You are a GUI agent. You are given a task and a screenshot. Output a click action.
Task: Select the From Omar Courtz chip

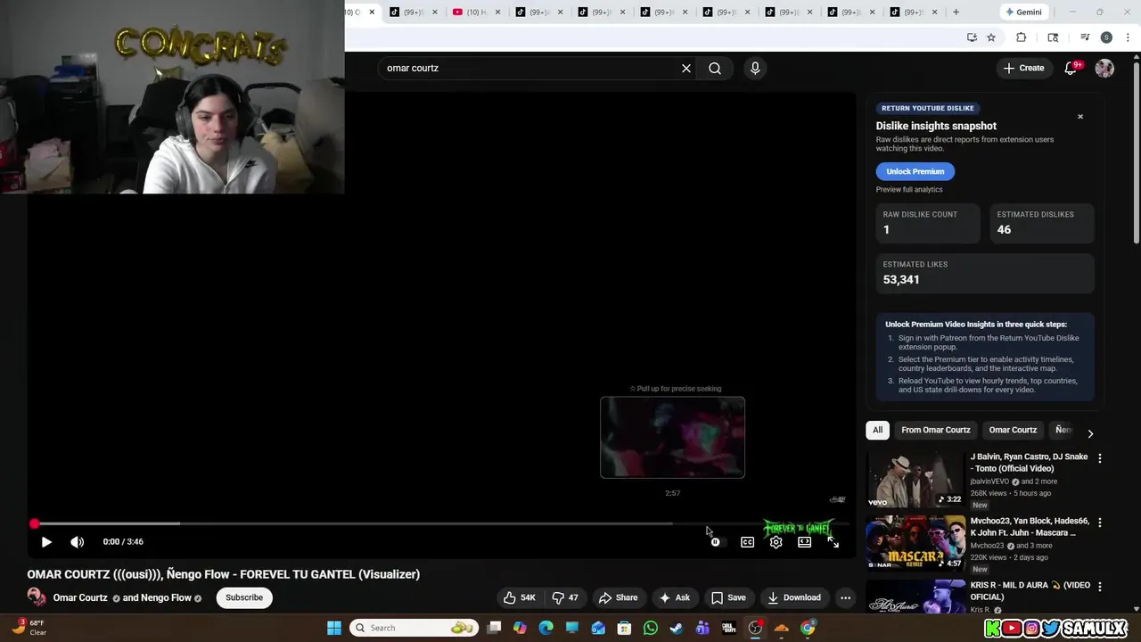(x=935, y=430)
